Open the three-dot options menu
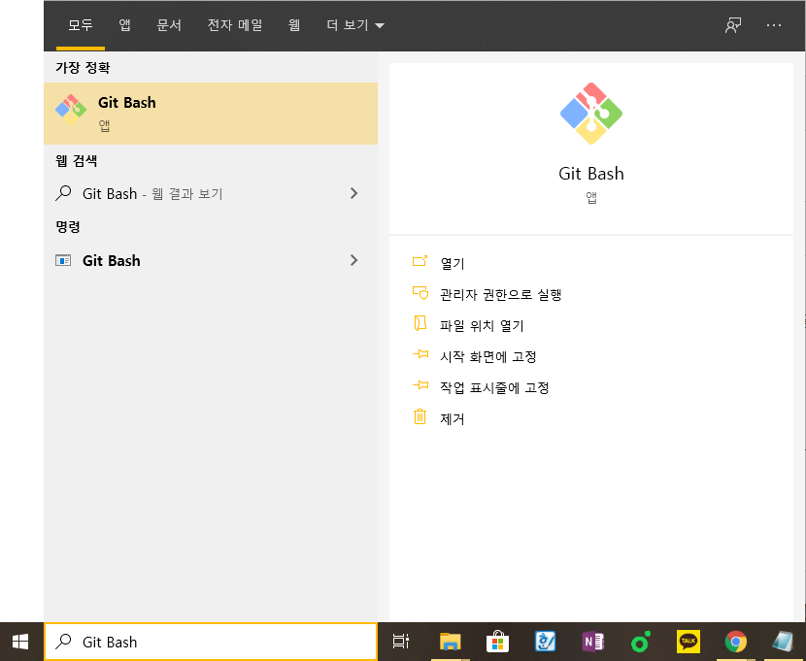The height and width of the screenshot is (661, 806). coord(774,25)
